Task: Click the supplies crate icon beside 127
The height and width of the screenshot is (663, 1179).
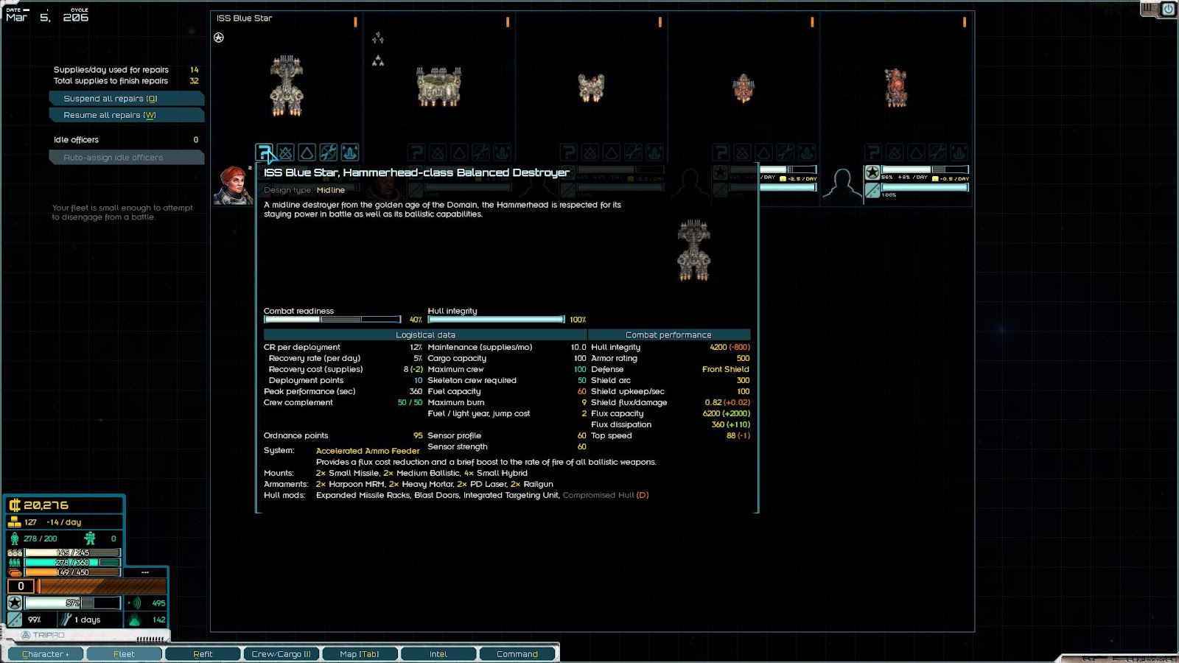Action: tap(14, 522)
